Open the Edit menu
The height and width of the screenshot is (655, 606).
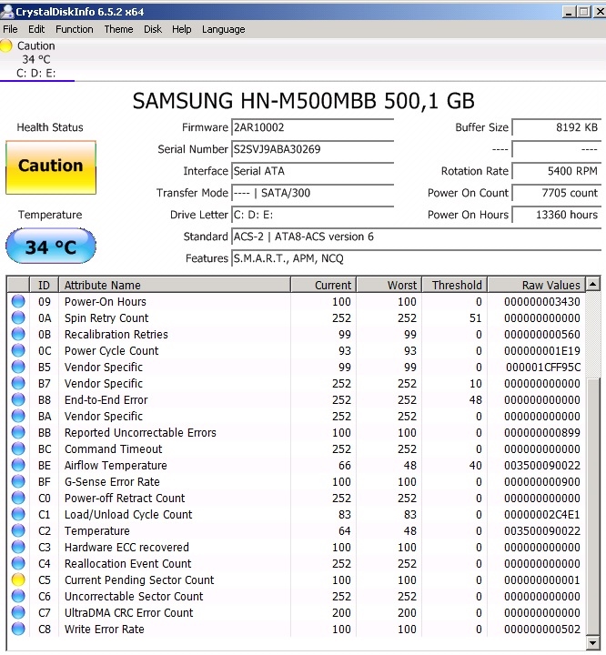36,29
